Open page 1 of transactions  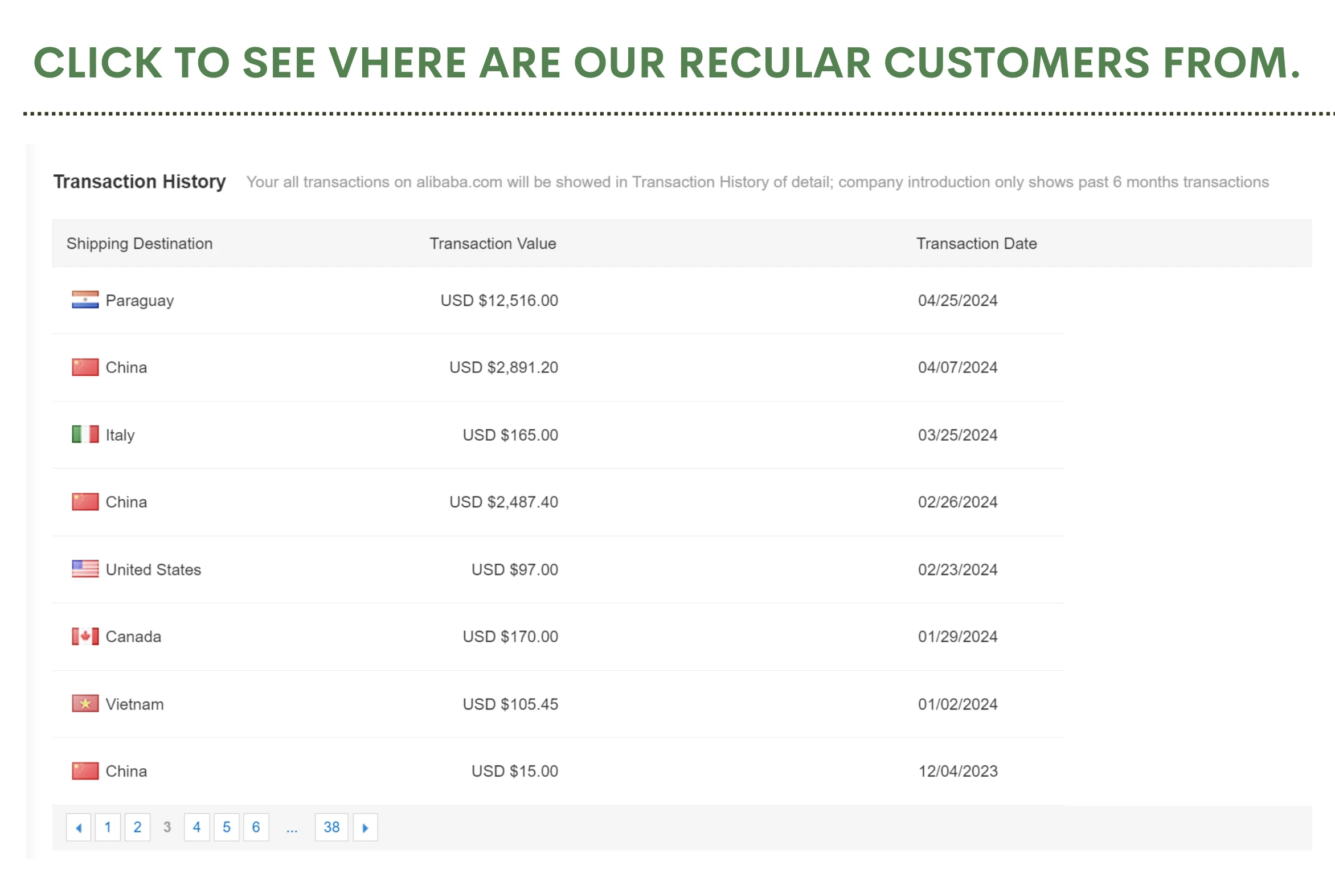(x=108, y=827)
